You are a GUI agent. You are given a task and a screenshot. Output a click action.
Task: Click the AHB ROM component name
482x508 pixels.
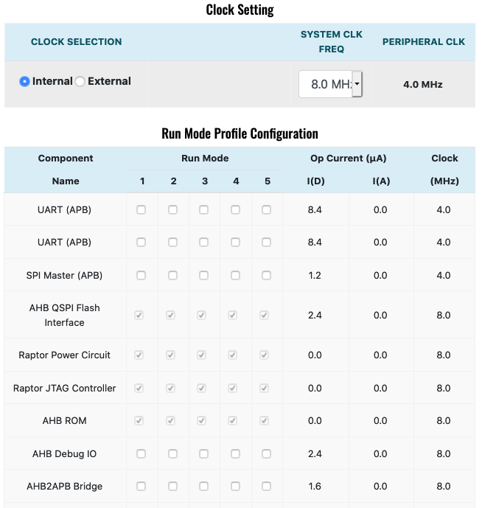(x=64, y=420)
